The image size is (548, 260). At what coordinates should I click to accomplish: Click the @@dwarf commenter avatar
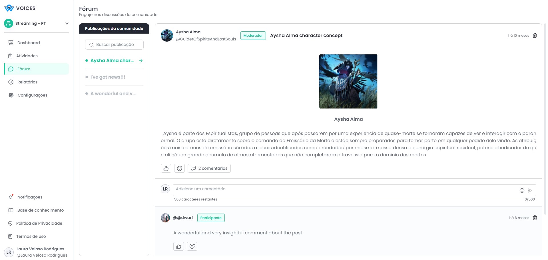pos(165,218)
